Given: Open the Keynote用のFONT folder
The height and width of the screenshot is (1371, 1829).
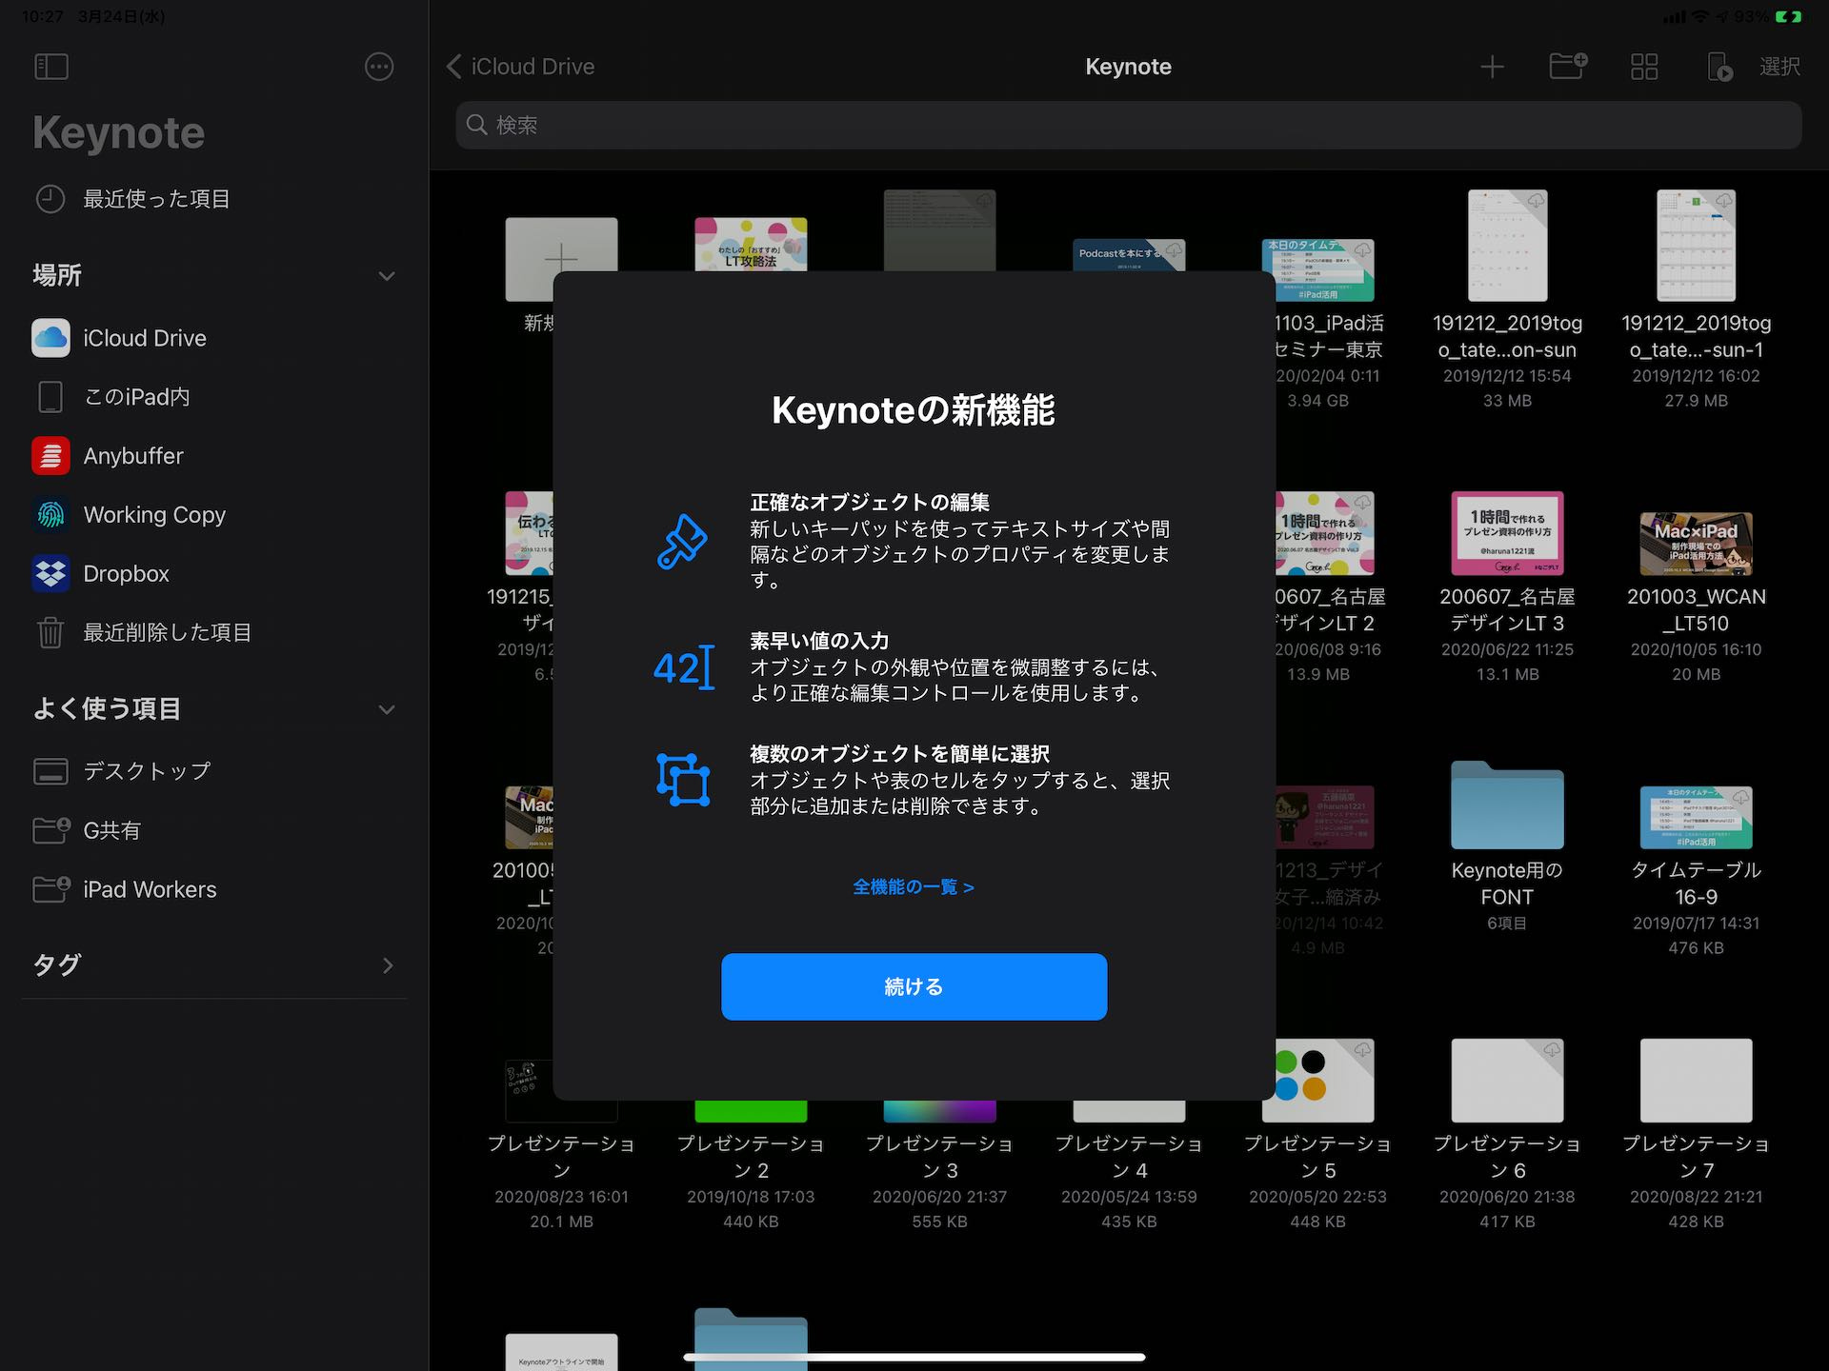Looking at the screenshot, I should (1507, 805).
